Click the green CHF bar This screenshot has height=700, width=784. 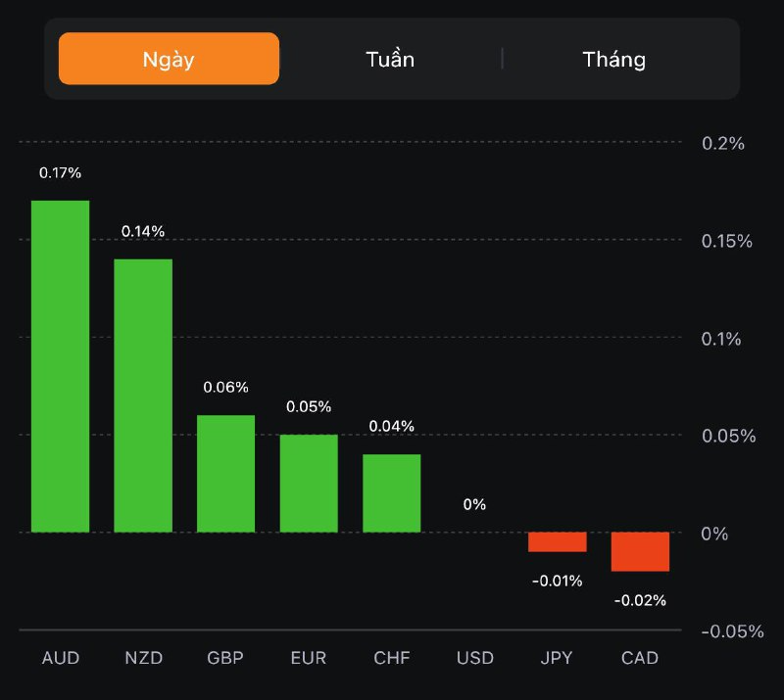pos(392,493)
